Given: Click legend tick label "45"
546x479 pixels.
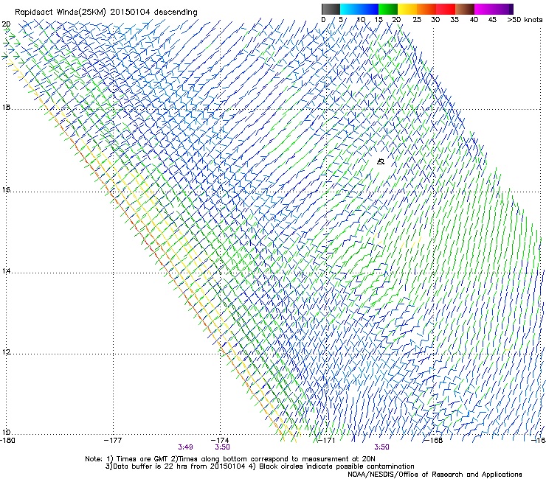Looking at the screenshot, I should click(492, 20).
